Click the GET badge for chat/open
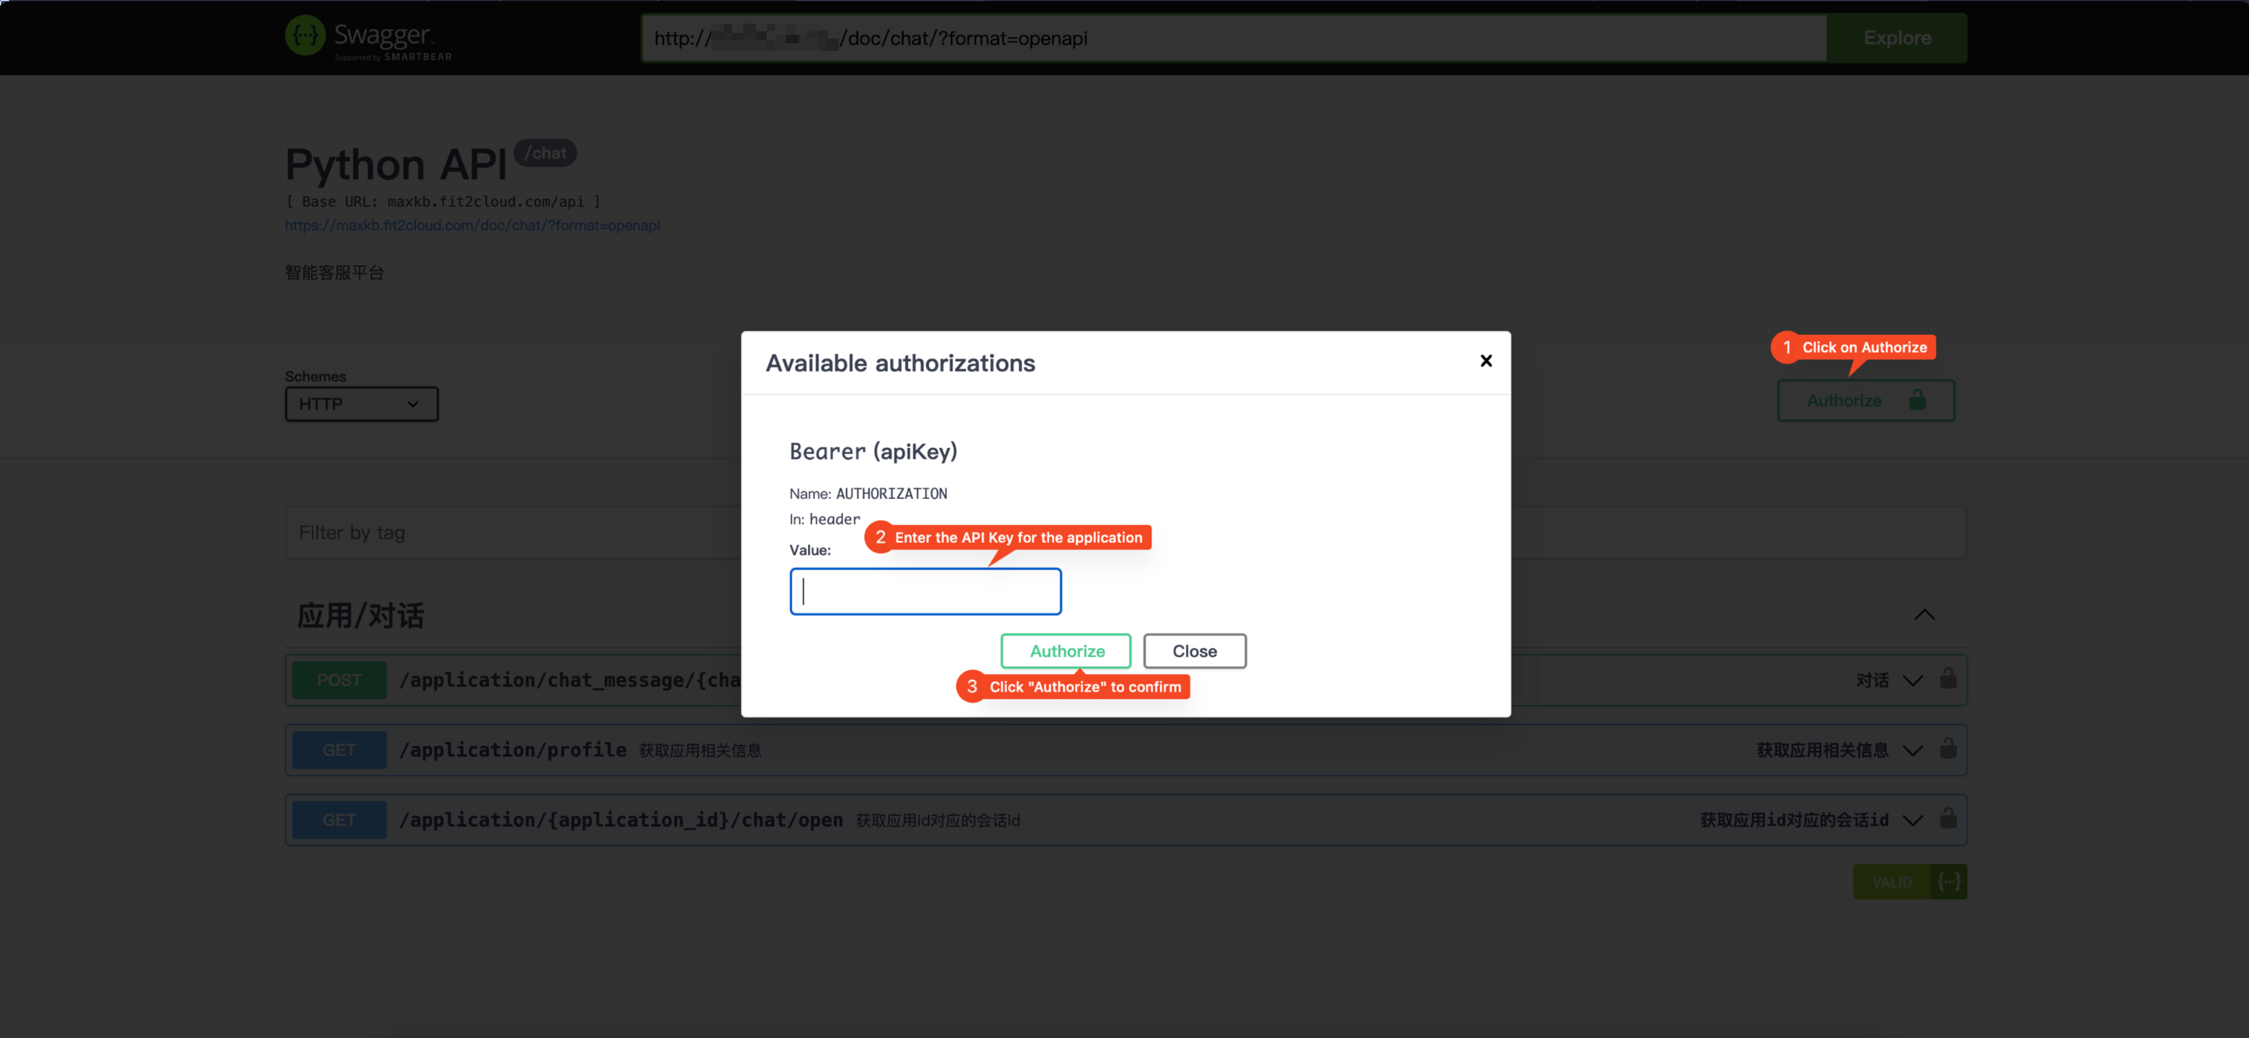2249x1038 pixels. (339, 820)
